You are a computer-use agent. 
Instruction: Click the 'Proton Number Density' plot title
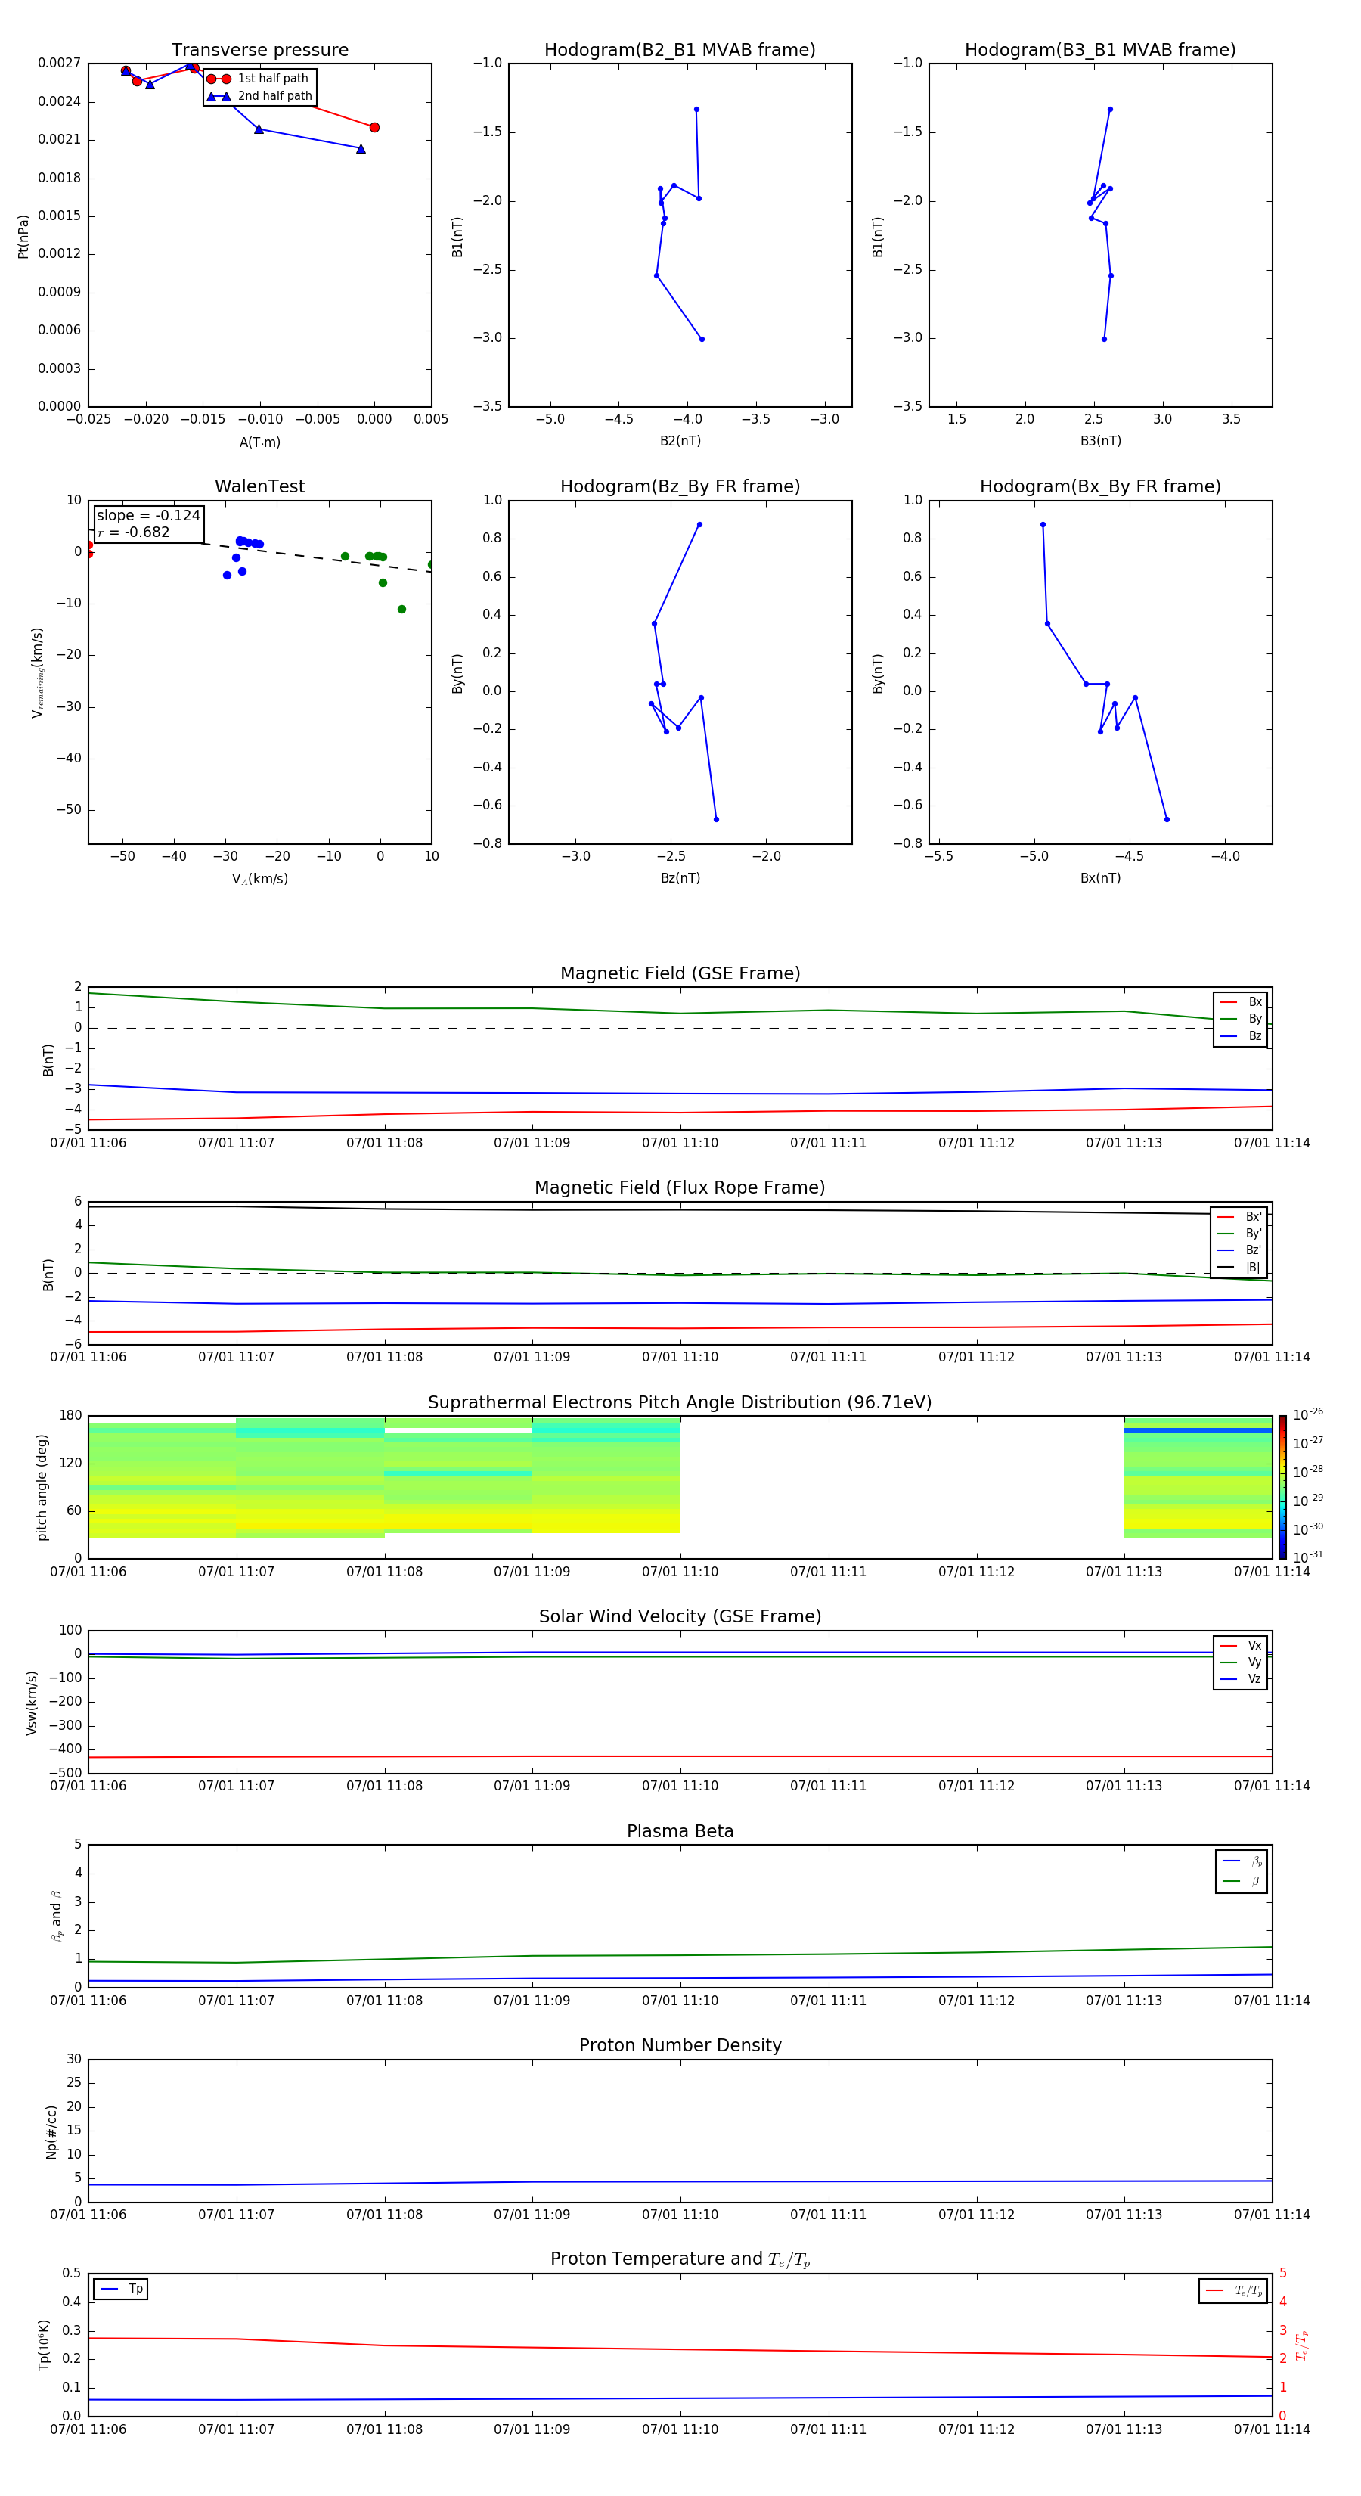[680, 2045]
